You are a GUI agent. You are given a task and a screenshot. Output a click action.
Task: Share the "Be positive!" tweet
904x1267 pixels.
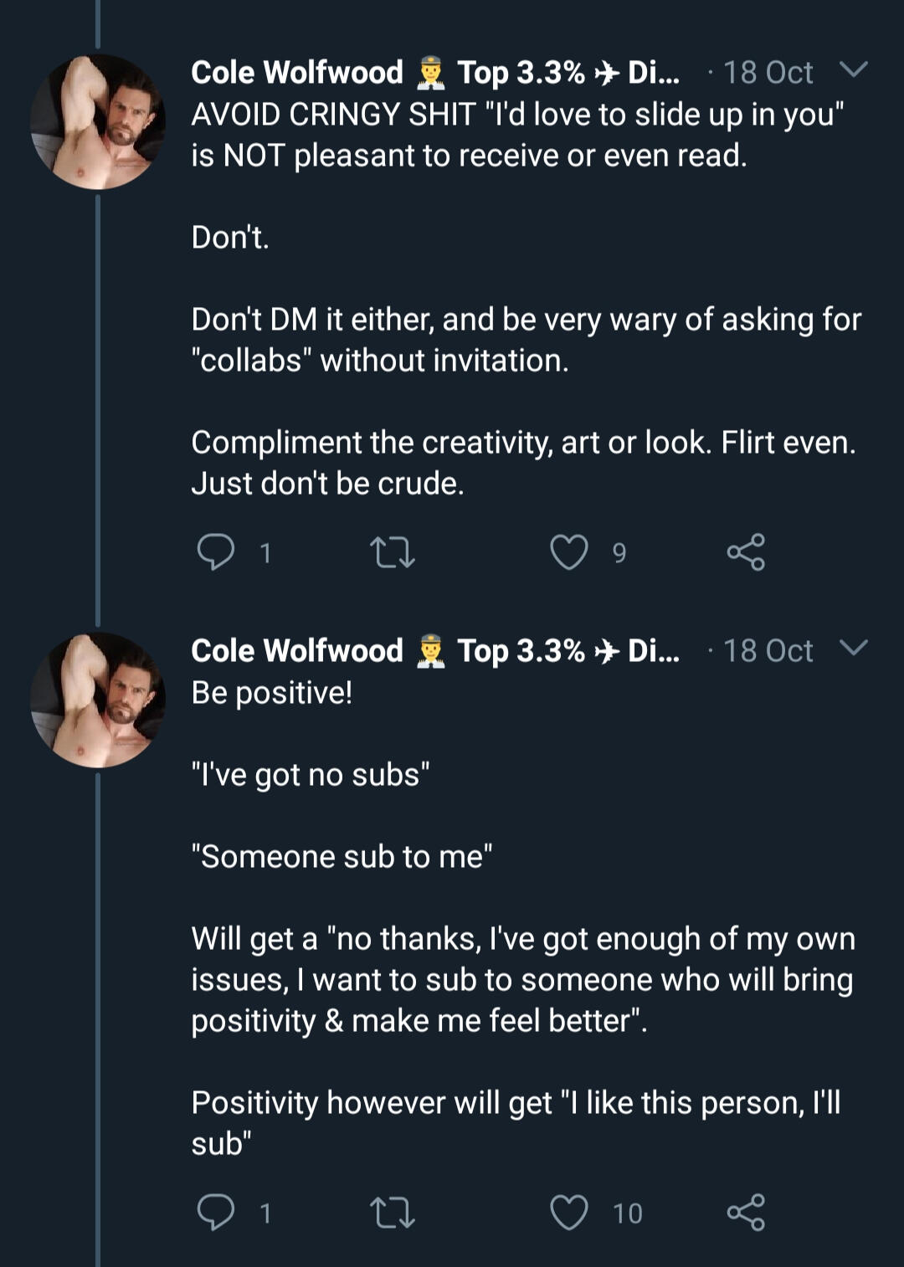coord(745,1213)
